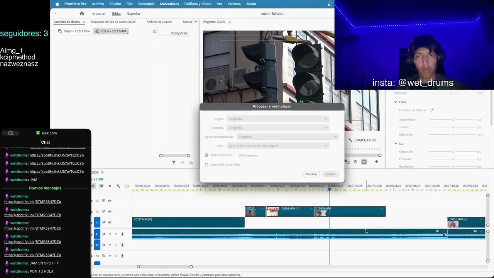
Task: Toggle the Incluir selectores checkbox
Action: coord(206,155)
